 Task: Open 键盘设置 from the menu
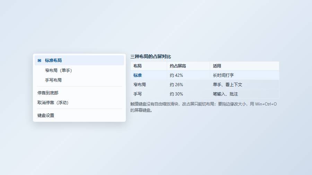click(x=79, y=115)
